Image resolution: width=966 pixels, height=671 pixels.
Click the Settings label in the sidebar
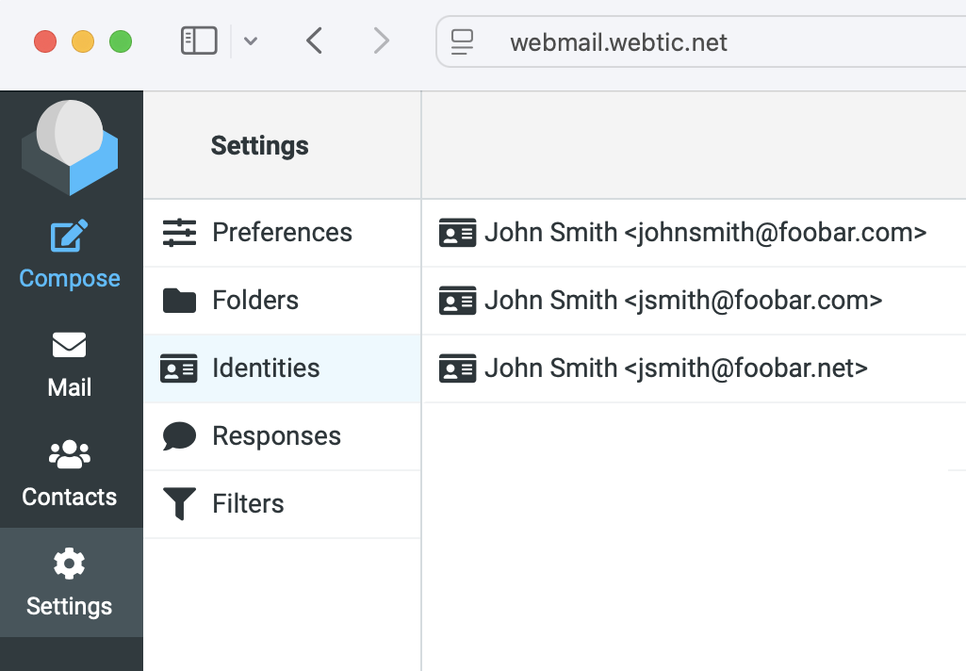pos(70,606)
